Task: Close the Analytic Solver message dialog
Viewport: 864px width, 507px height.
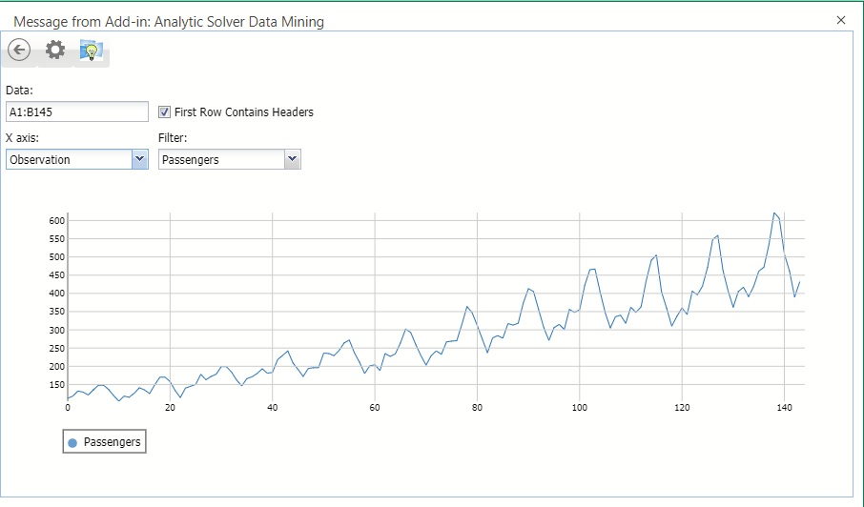Action: click(840, 20)
